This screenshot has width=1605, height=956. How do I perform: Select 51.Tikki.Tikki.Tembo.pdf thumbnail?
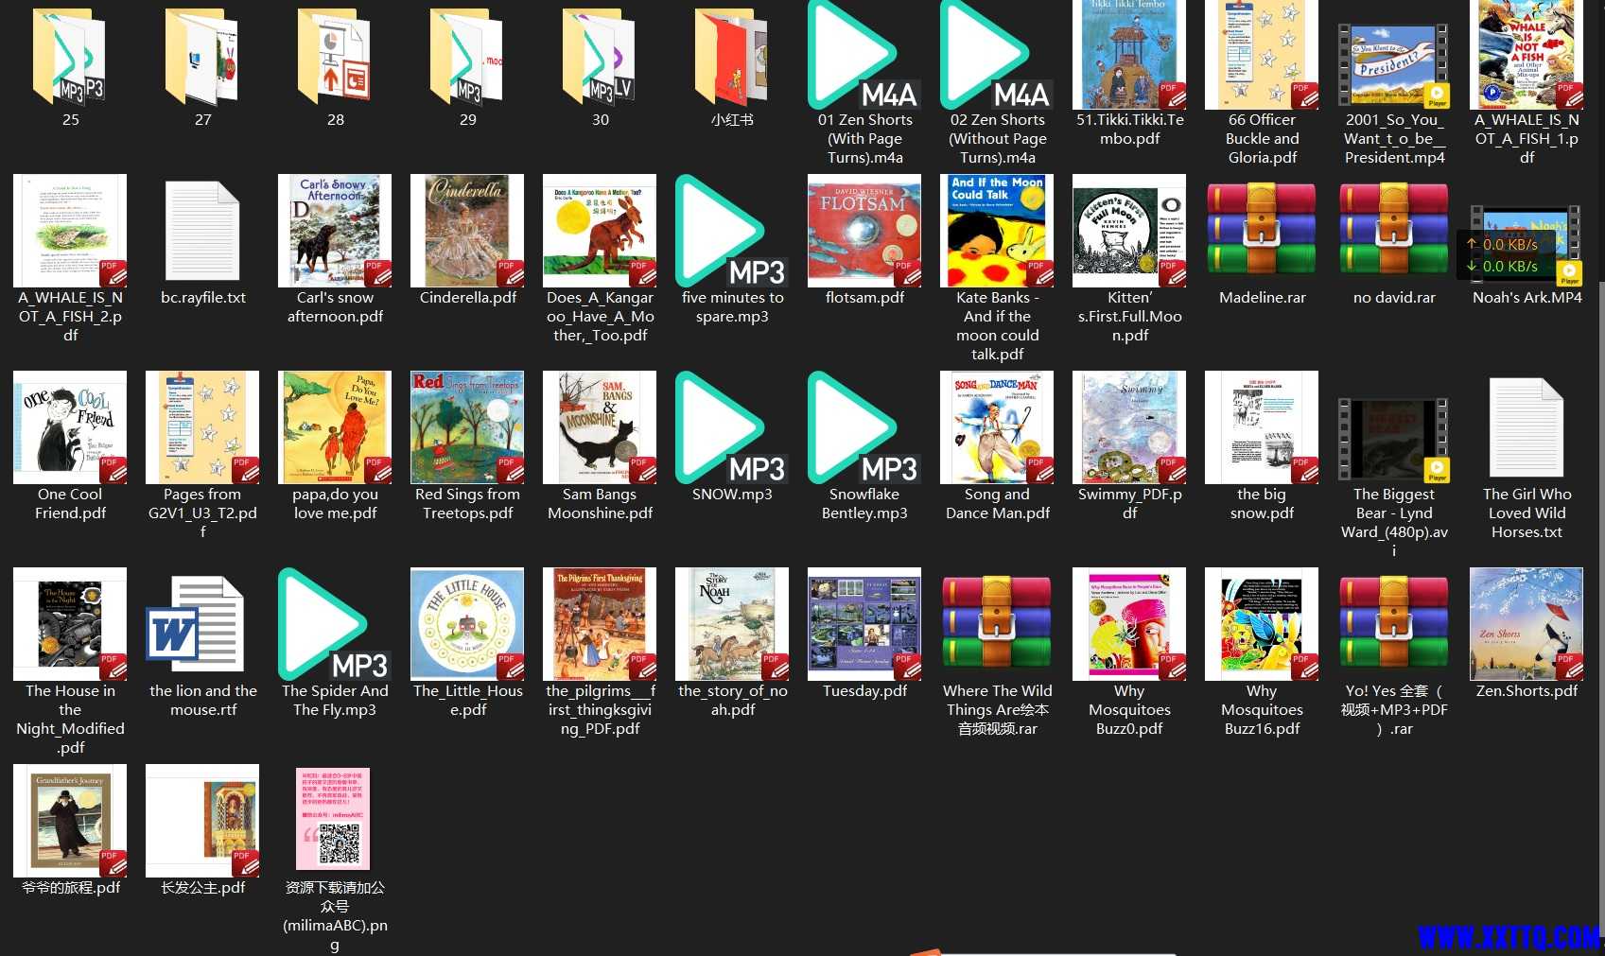pyautogui.click(x=1129, y=55)
